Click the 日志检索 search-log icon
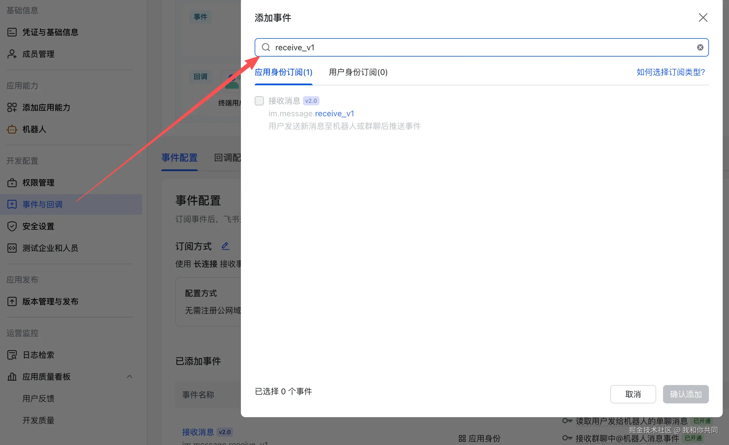The height and width of the screenshot is (445, 729). point(12,355)
